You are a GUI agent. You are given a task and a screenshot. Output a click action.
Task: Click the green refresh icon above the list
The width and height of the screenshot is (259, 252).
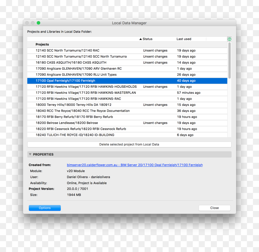pyautogui.click(x=229, y=39)
